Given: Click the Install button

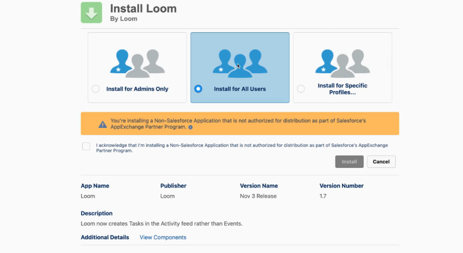Looking at the screenshot, I should pyautogui.click(x=350, y=162).
